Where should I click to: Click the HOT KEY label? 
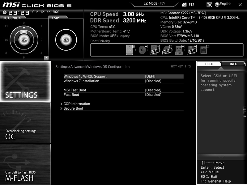pyautogui.click(x=177, y=66)
